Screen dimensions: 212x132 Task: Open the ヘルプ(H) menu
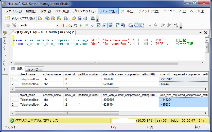[197, 11]
